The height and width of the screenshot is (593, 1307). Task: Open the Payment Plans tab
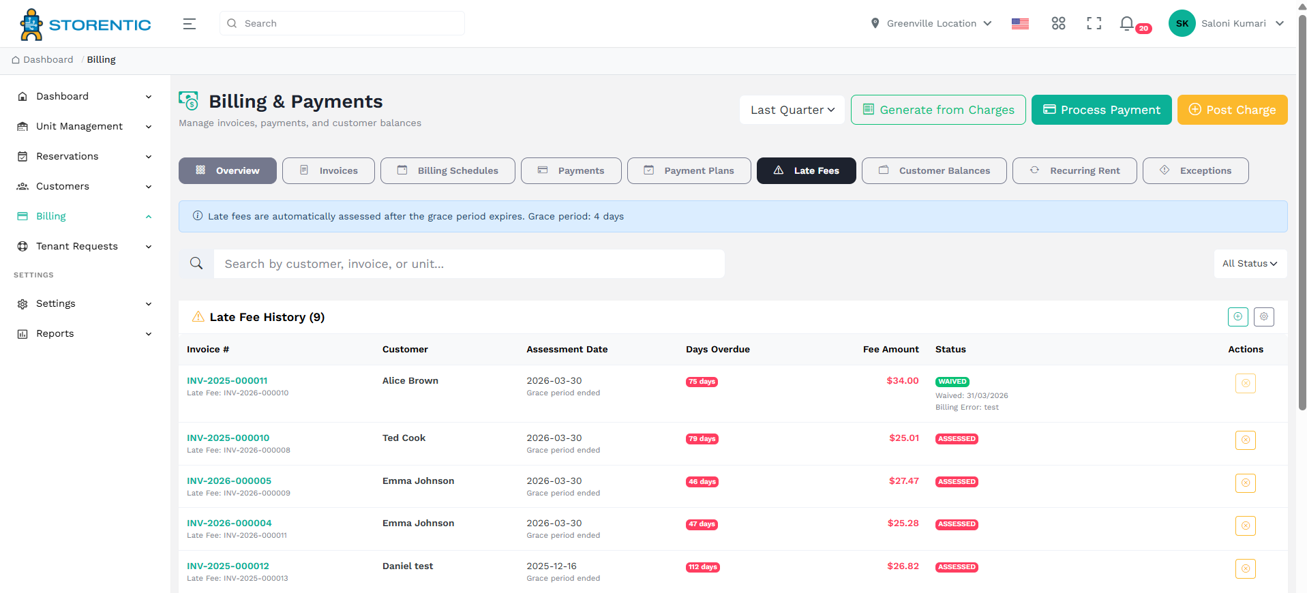[x=689, y=170]
